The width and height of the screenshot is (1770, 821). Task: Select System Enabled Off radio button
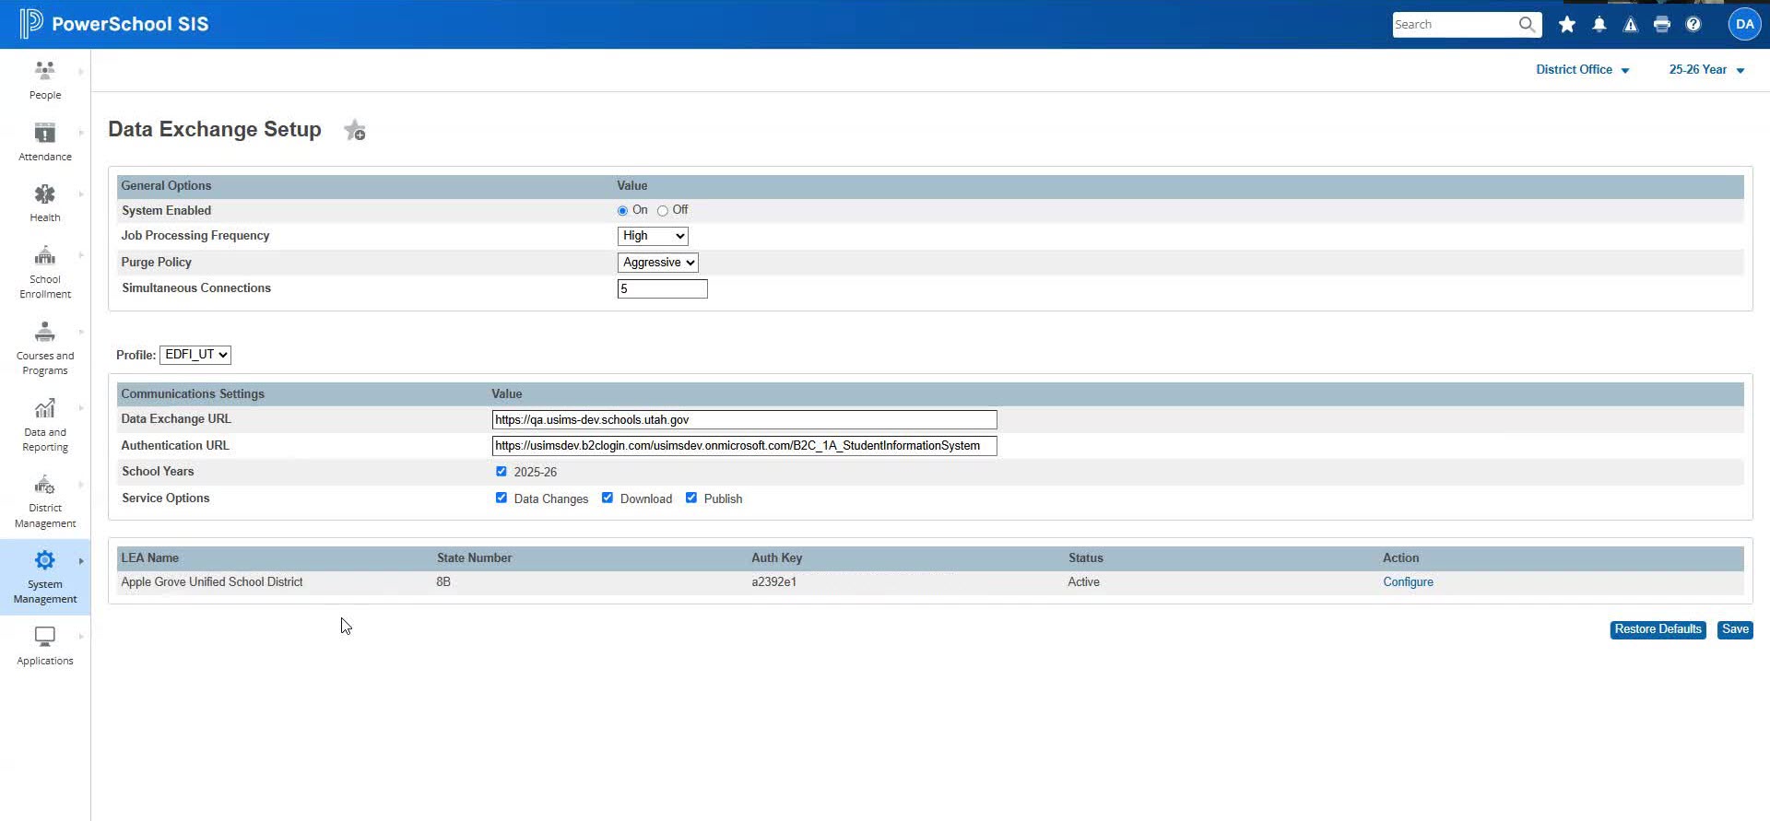663,211
